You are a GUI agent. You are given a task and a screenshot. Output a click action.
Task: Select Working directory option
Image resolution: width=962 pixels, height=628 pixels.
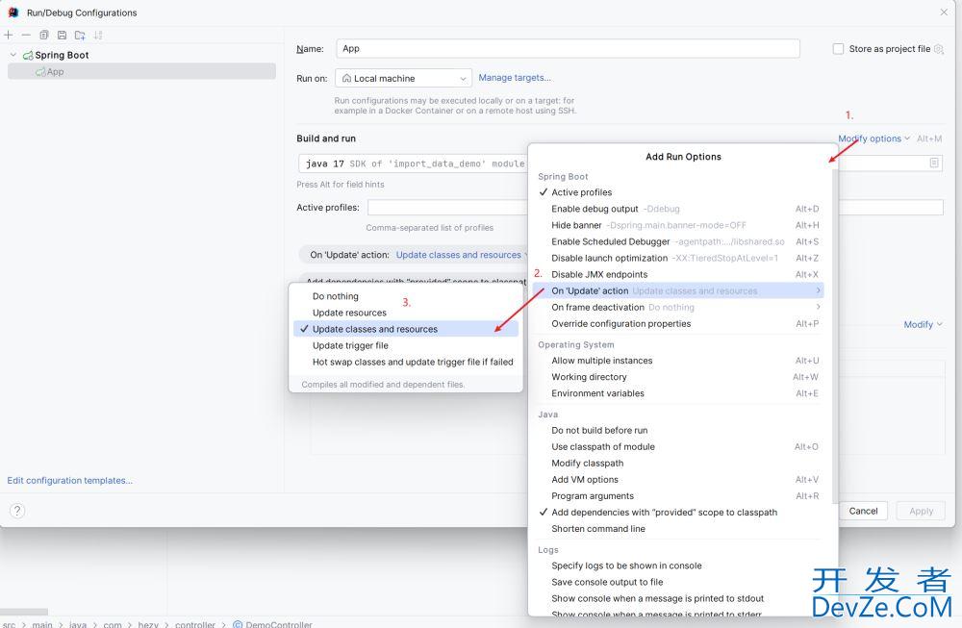point(678,377)
